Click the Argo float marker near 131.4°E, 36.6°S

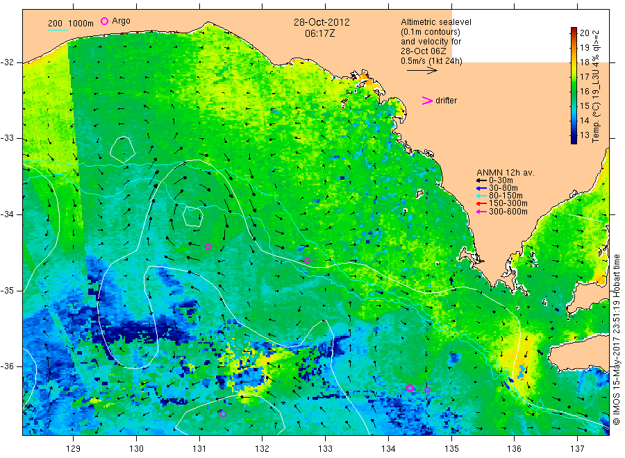click(x=223, y=414)
